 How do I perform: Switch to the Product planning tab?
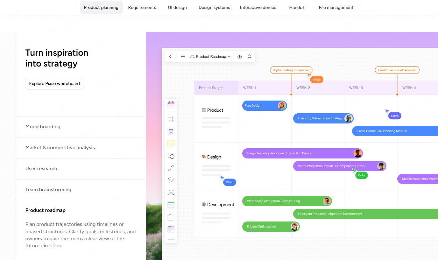tap(101, 7)
